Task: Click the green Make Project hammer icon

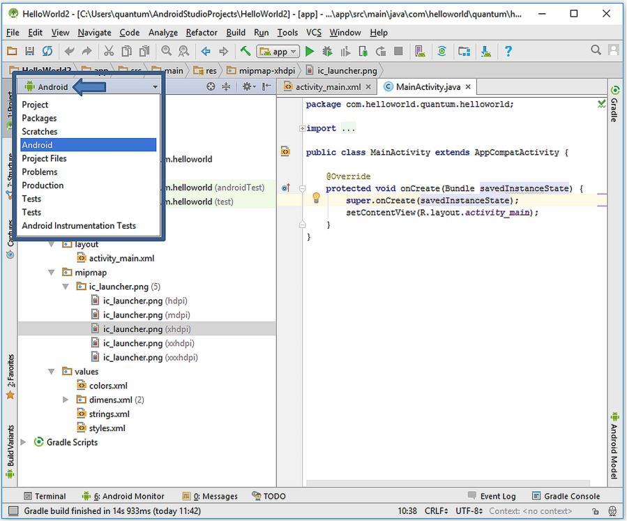Action: [x=245, y=51]
